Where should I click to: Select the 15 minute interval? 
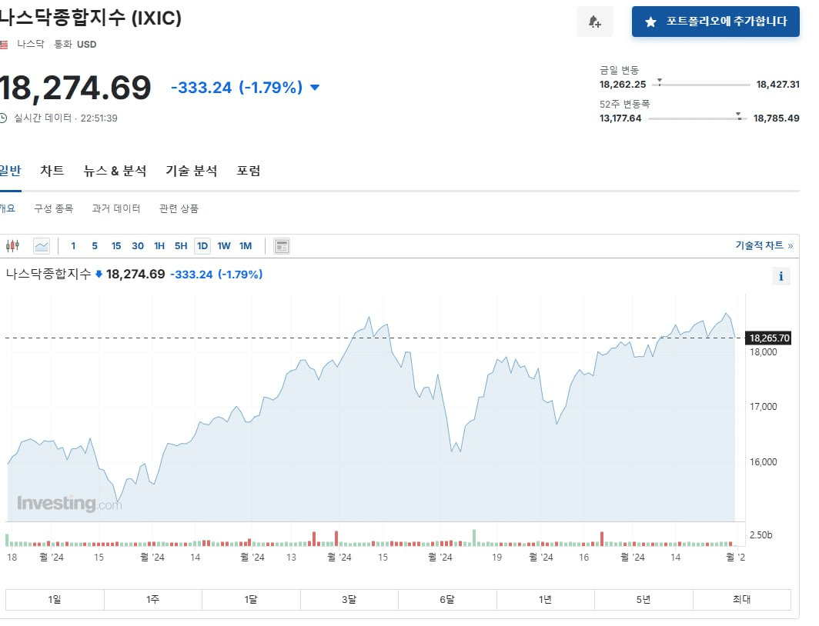(116, 245)
